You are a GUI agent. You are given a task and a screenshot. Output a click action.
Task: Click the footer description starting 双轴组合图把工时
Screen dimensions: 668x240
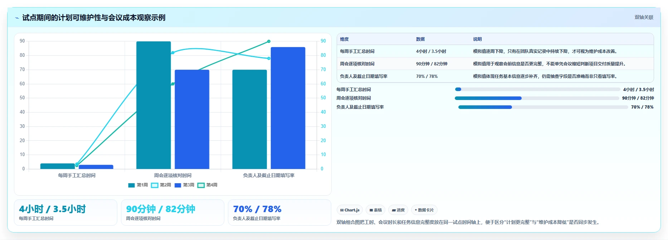coord(469,222)
